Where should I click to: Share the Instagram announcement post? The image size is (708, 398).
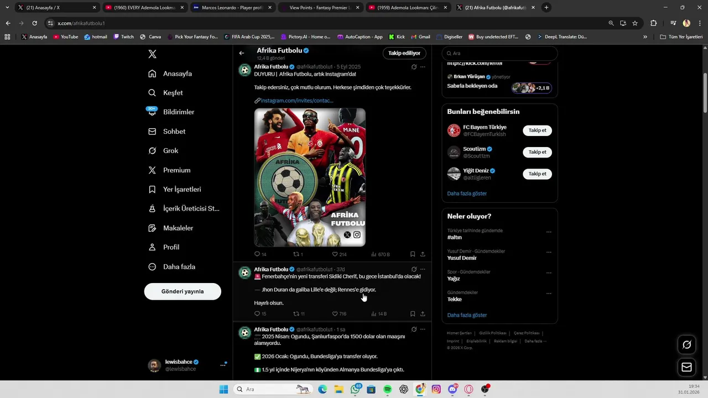(423, 254)
